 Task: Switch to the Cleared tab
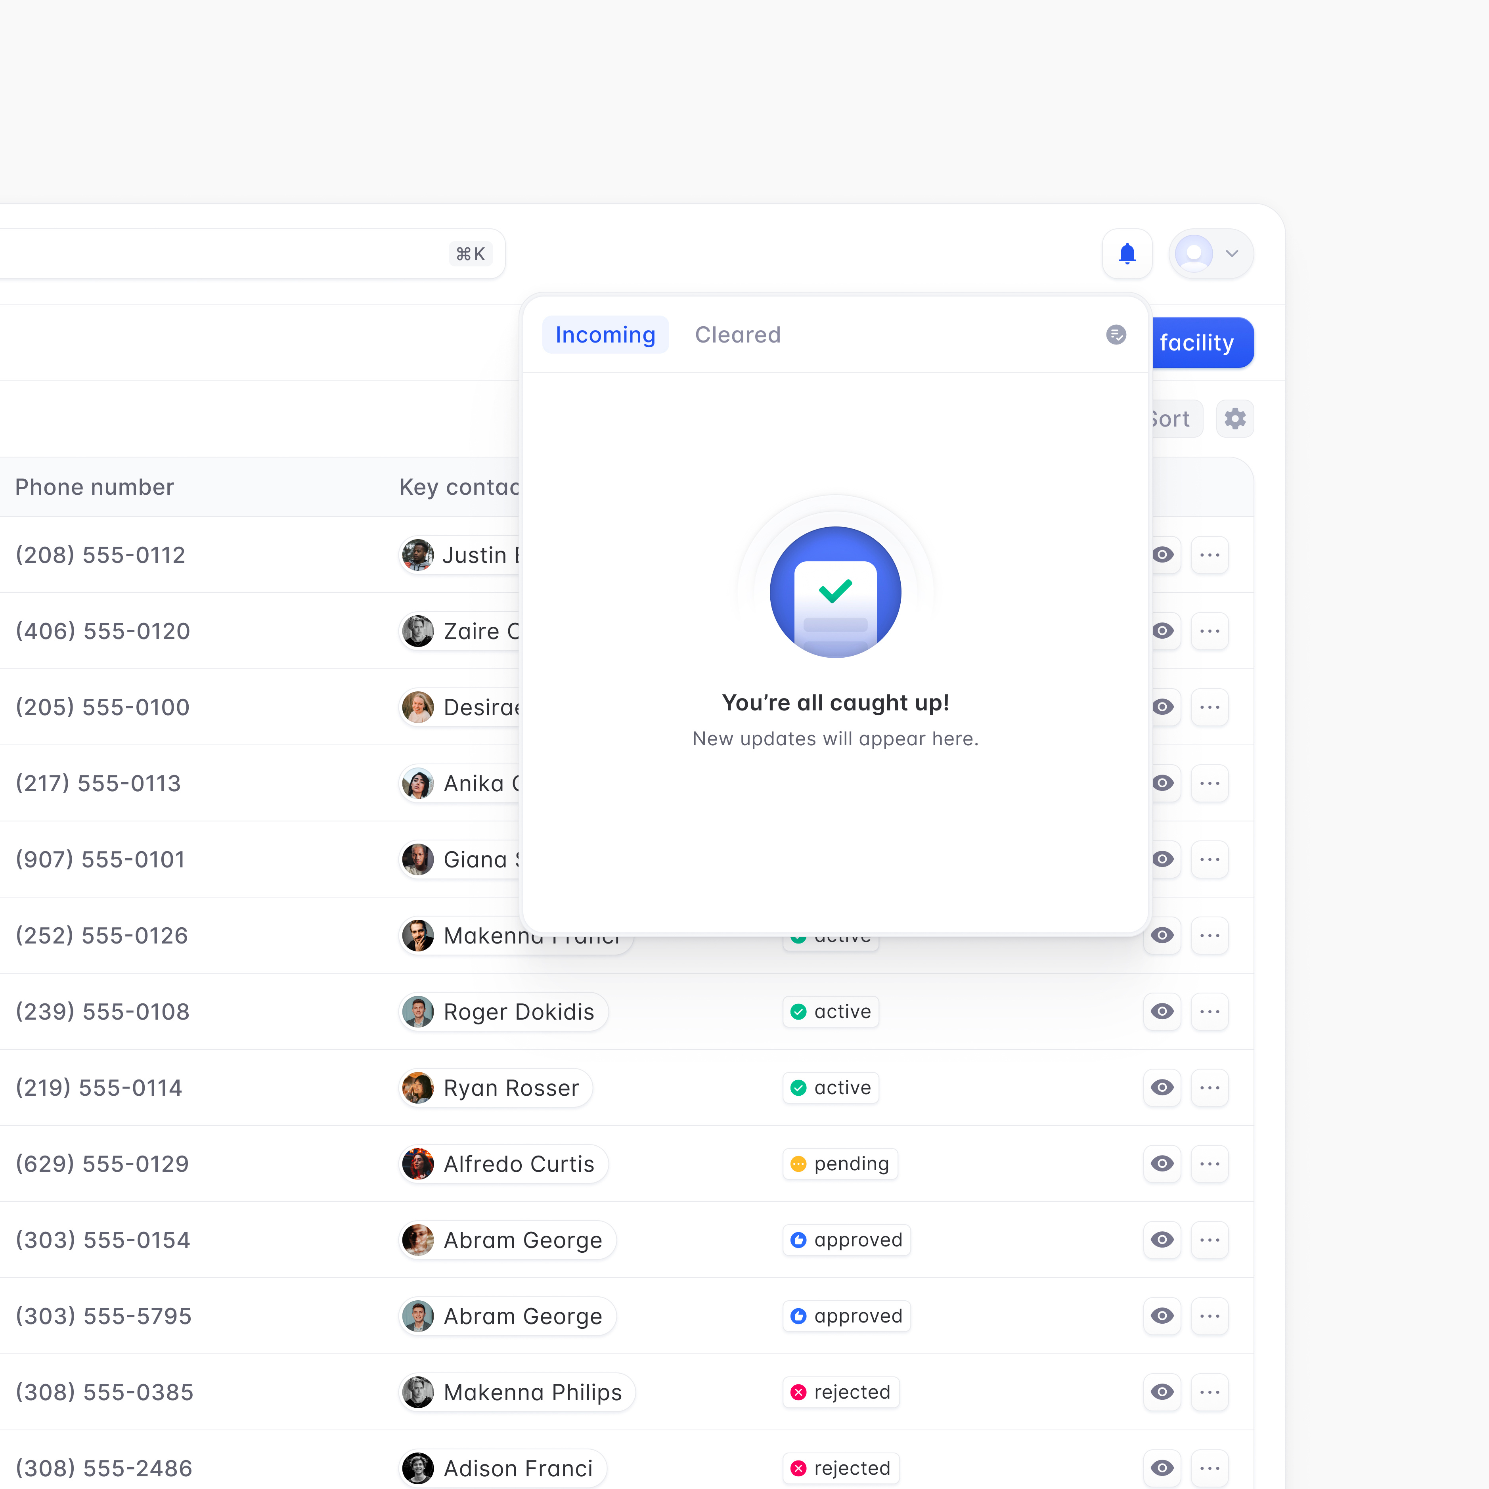[738, 334]
